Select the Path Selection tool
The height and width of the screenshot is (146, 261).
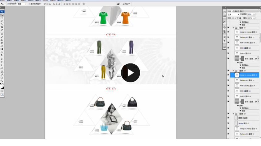point(2,65)
